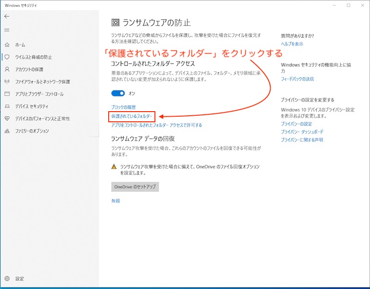Click the account protection person icon
The width and height of the screenshot is (370, 289).
[x=7, y=69]
